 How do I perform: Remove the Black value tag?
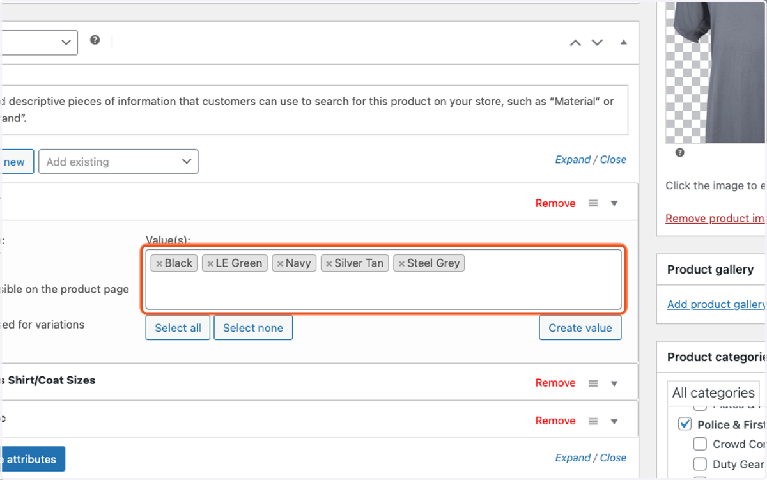click(x=159, y=263)
